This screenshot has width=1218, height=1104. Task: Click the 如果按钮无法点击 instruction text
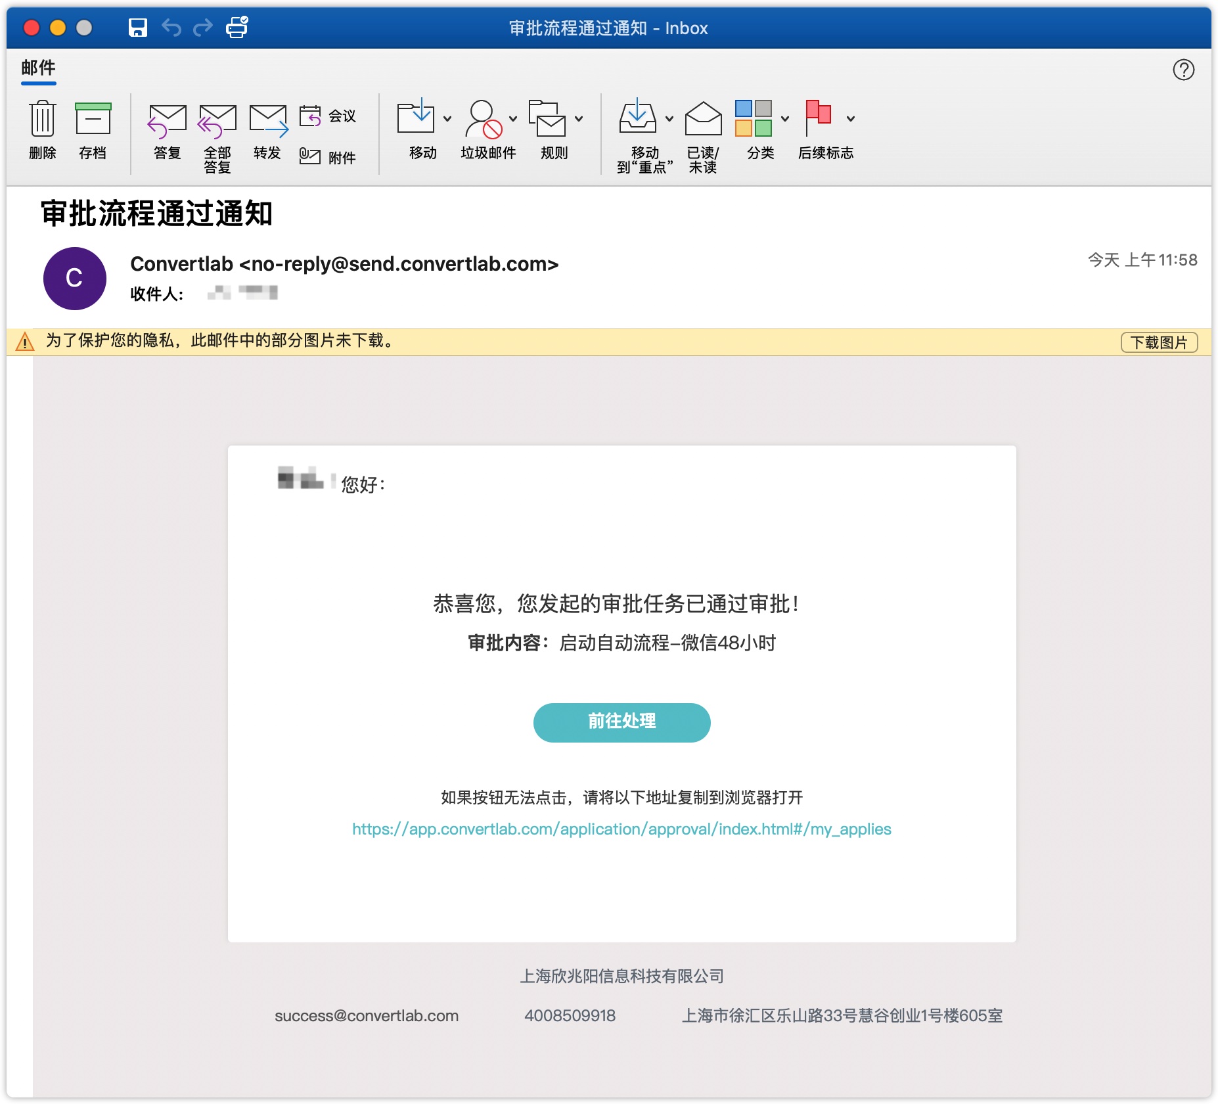coord(621,798)
